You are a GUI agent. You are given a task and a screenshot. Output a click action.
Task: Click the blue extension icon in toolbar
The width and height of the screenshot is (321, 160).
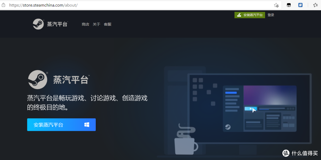[300, 5]
